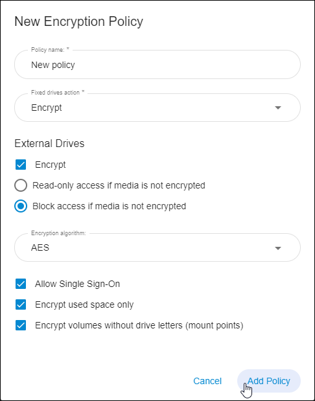The height and width of the screenshot is (401, 315).
Task: Click the Fixed drives action dropdown arrow
Action: click(278, 108)
